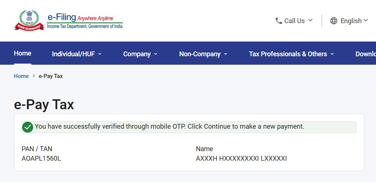Expand the Call Us dropdown chevron

tap(310, 20)
